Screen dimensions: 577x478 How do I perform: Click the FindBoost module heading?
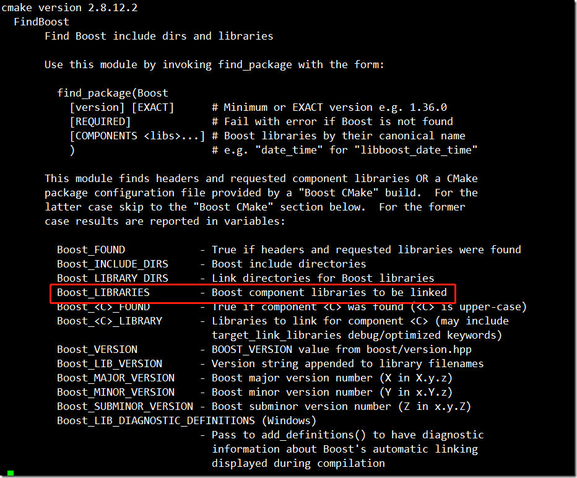click(41, 22)
